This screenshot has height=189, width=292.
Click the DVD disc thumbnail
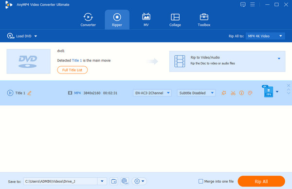[x=29, y=61]
